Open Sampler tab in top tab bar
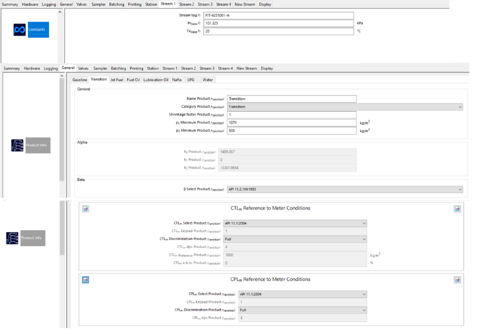The image size is (479, 334). [x=98, y=4]
